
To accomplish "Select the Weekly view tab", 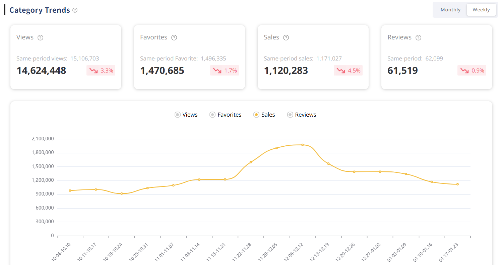I will pyautogui.click(x=481, y=10).
